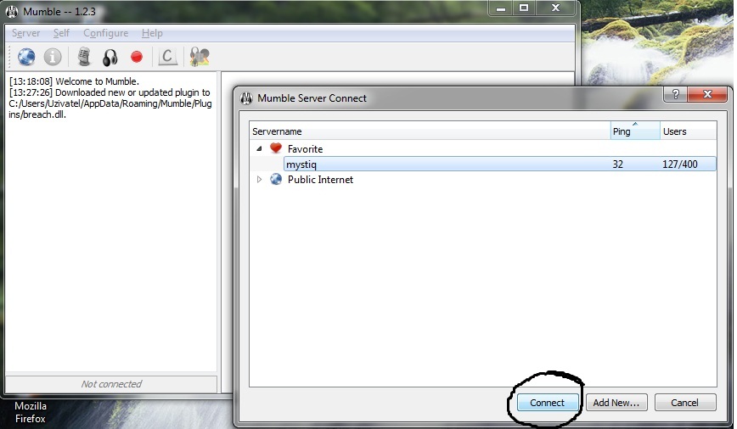Click the red heart Favorite icon
Image resolution: width=737 pixels, height=429 pixels.
(x=276, y=148)
